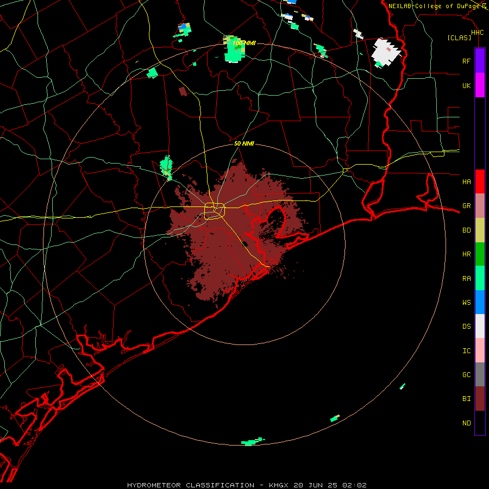Click the white DS legend swatch
This screenshot has height=489, width=489.
480,326
